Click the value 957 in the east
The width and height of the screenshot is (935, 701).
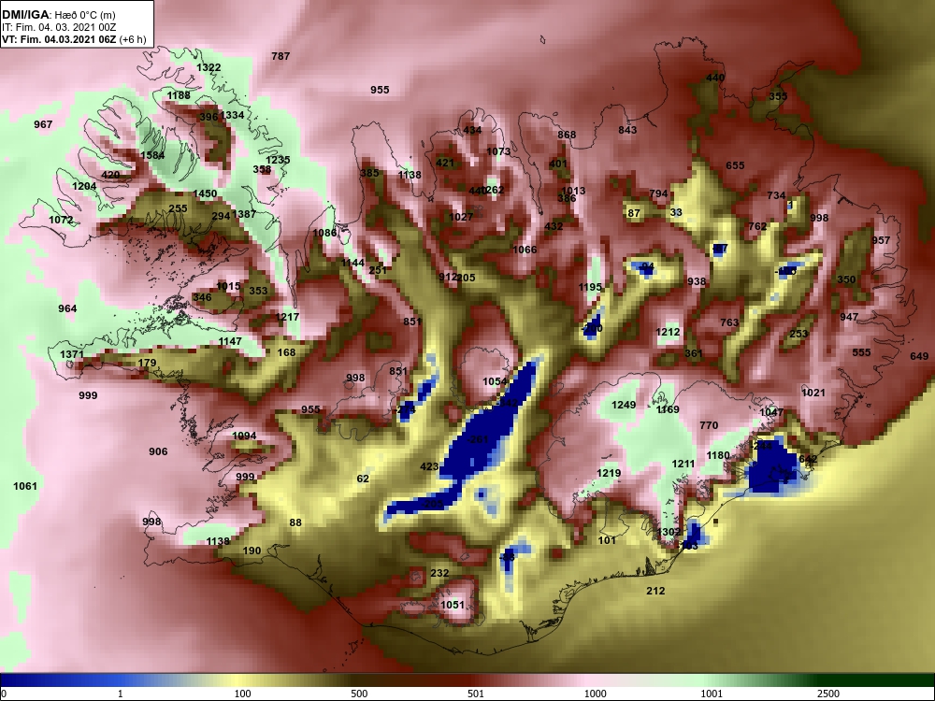click(881, 240)
